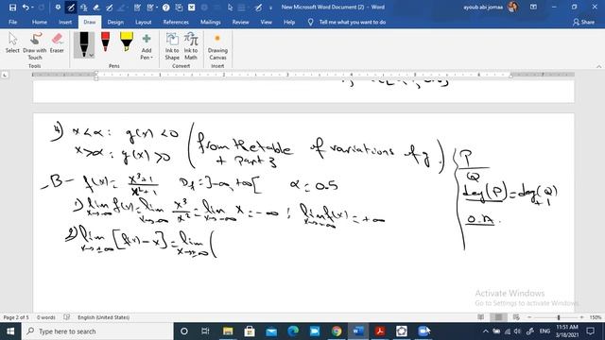Expand the black pen options arrow
The image size is (605, 340).
pos(92,56)
